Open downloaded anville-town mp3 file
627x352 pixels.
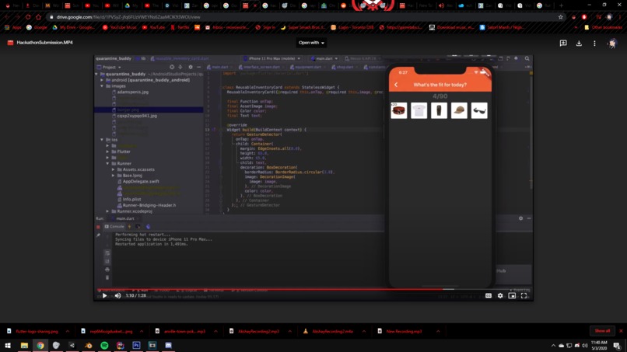(180, 331)
